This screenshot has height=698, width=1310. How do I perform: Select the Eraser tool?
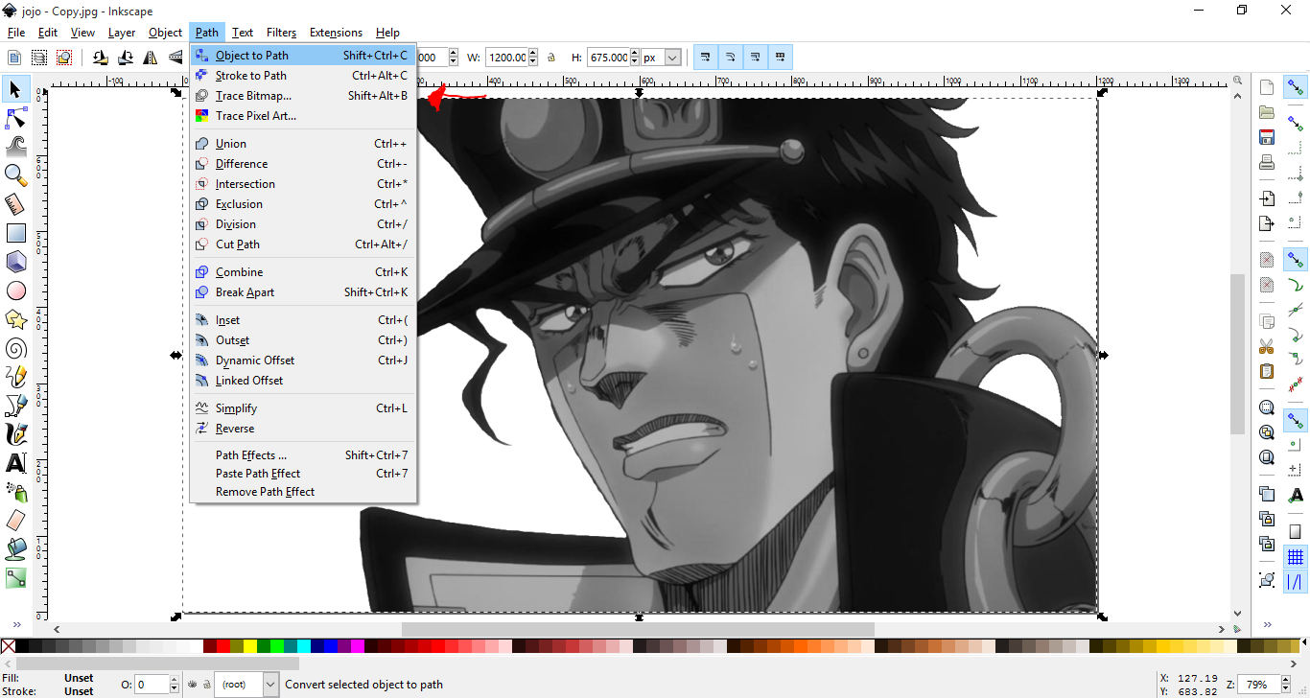coord(16,521)
